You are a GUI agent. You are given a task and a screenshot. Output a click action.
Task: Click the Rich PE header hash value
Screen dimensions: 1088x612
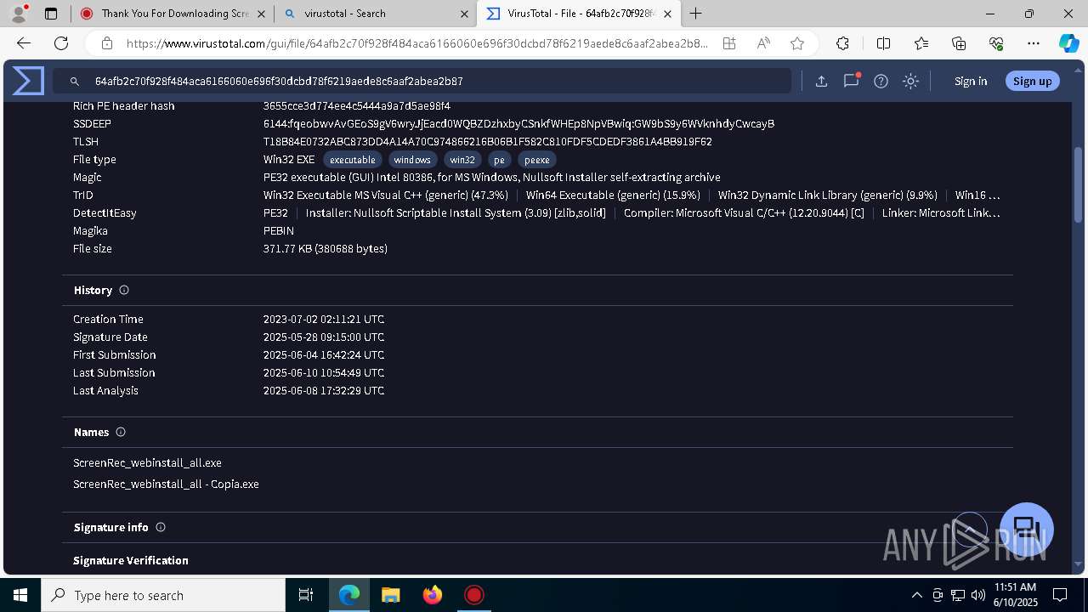[x=357, y=106]
